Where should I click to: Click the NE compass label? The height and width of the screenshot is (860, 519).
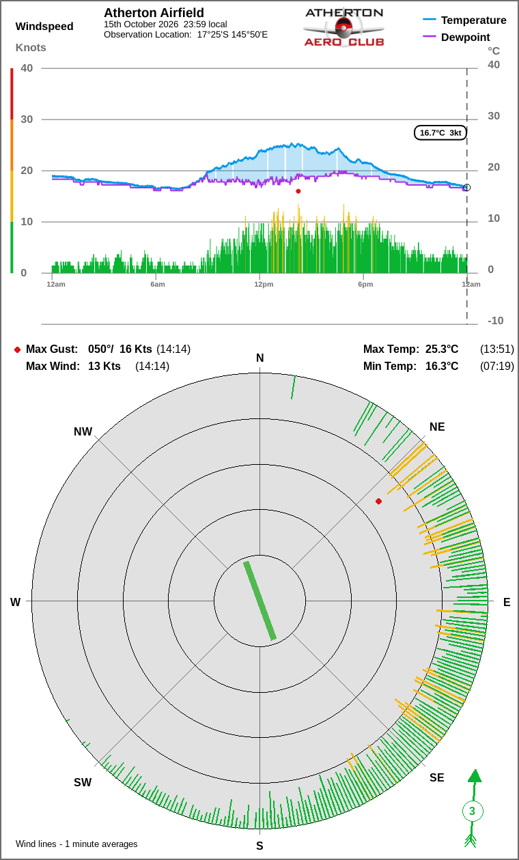click(x=437, y=427)
